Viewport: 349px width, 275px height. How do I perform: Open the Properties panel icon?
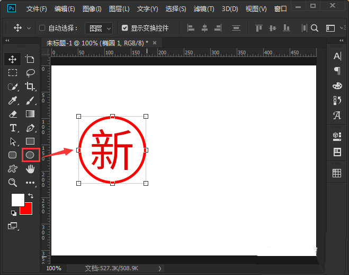pyautogui.click(x=337, y=152)
